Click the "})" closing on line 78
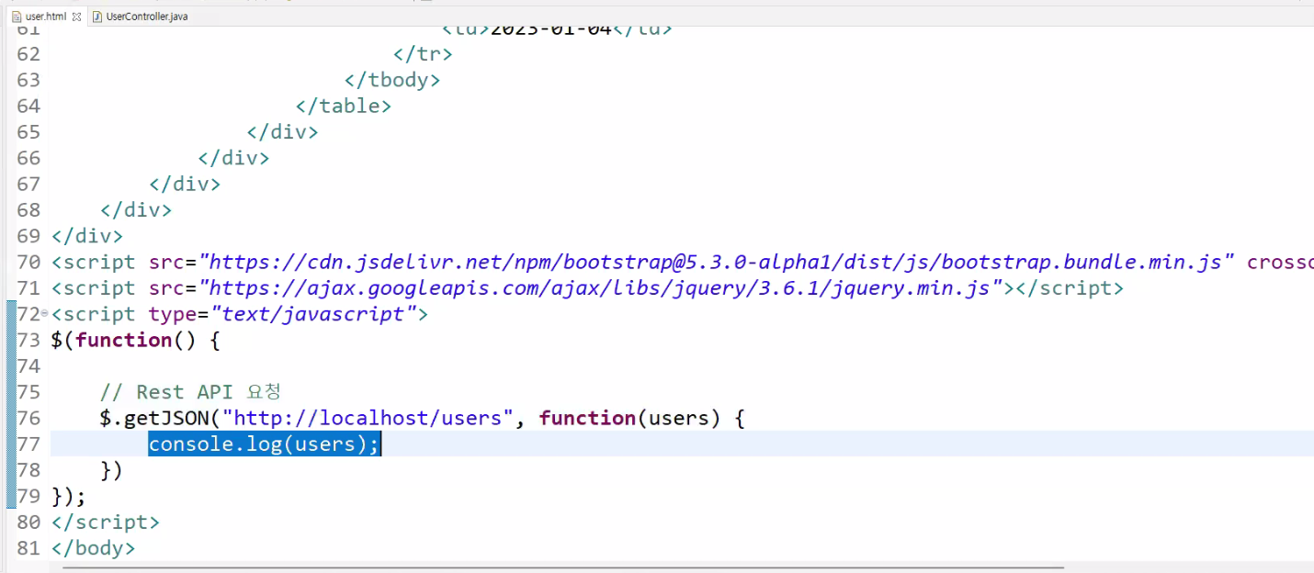 (x=111, y=471)
